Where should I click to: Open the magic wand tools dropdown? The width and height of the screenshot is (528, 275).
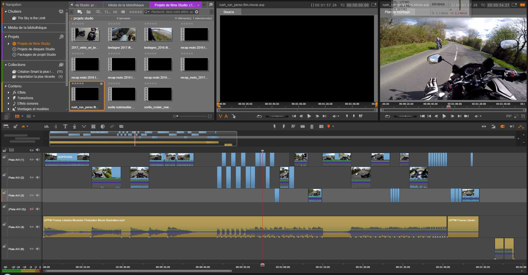point(521,126)
